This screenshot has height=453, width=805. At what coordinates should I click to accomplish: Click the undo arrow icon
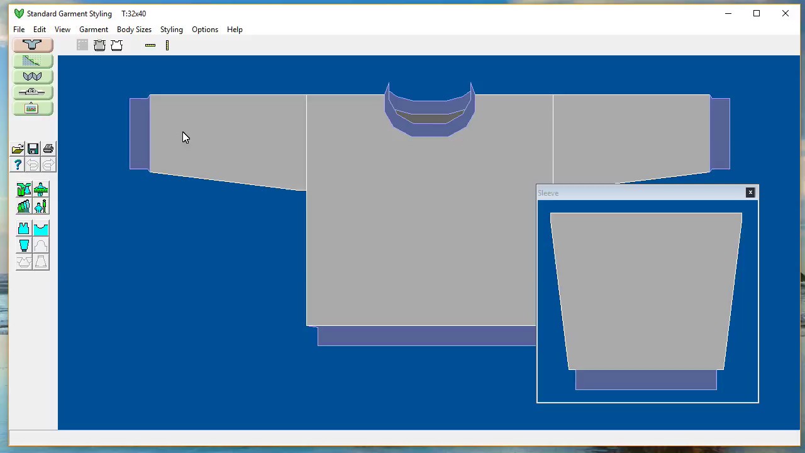pos(33,165)
